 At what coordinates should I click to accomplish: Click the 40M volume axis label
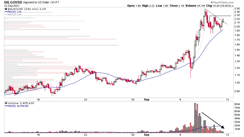pyautogui.click(x=237, y=118)
